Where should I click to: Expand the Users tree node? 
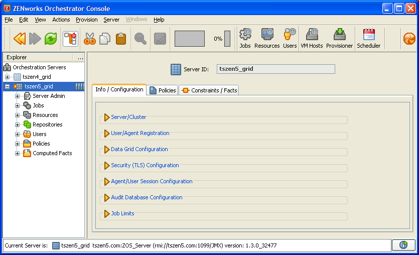coord(18,134)
